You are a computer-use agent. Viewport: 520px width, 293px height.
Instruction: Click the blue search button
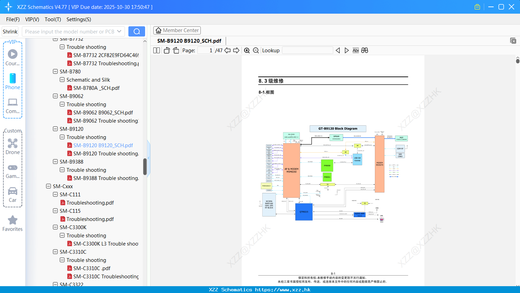point(137,31)
